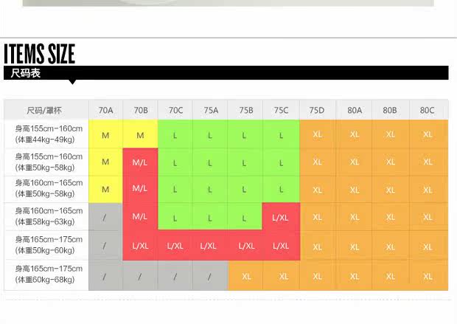Select the 70C column header
457x324 pixels.
tap(175, 111)
